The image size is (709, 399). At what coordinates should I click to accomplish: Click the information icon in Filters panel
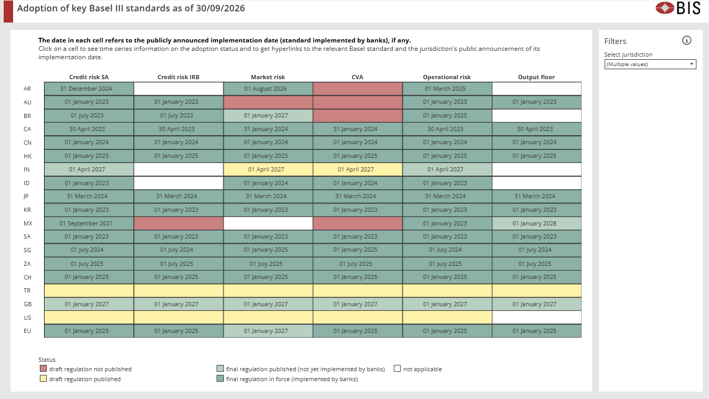686,40
